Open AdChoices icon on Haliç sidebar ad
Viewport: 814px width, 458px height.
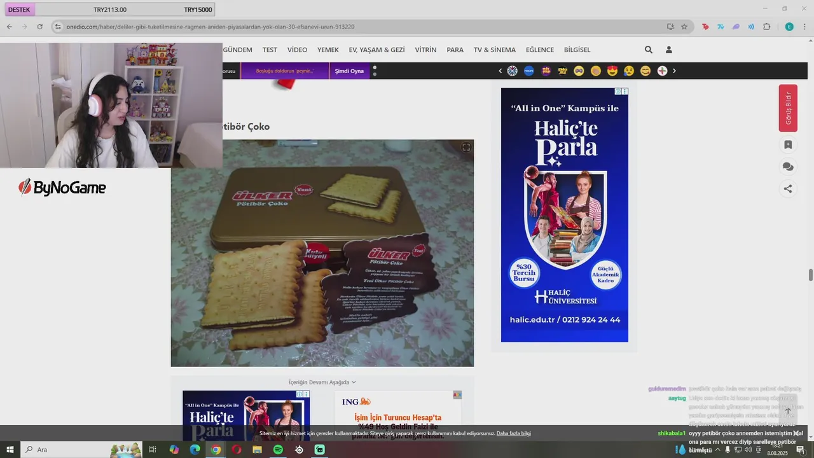(617, 92)
